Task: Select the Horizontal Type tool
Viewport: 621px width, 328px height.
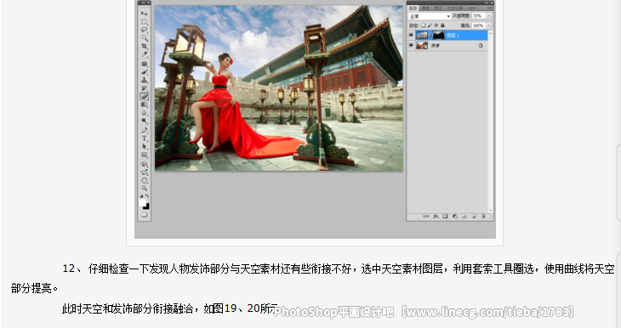Action: (144, 139)
